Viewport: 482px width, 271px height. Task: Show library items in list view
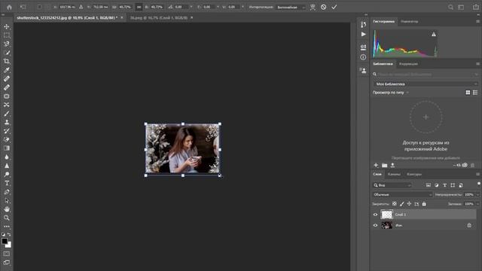[475, 93]
